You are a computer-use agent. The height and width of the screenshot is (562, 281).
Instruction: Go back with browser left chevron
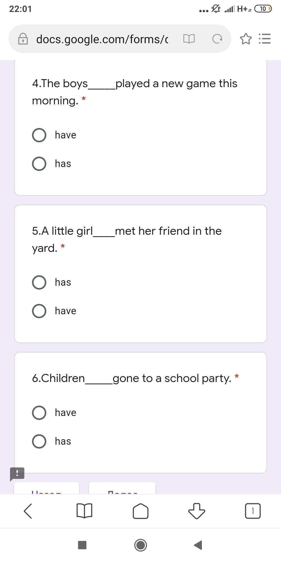click(x=28, y=511)
